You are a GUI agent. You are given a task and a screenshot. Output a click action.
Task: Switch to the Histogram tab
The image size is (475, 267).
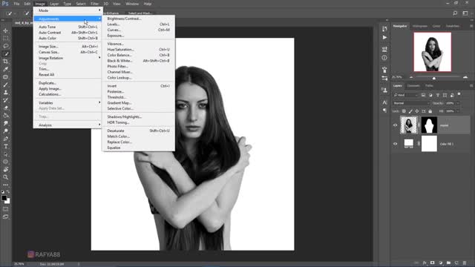pos(420,26)
